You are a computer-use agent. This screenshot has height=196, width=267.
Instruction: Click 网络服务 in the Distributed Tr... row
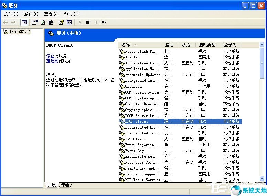click(x=231, y=133)
